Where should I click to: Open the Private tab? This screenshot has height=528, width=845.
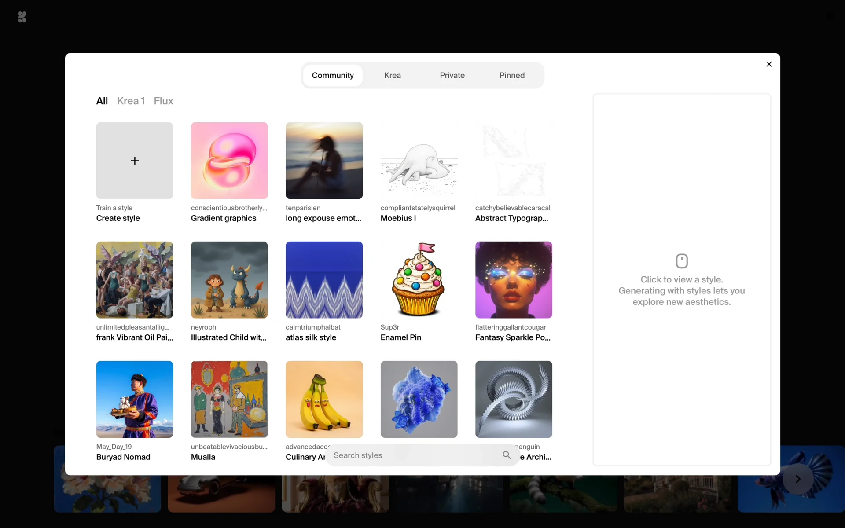[452, 75]
